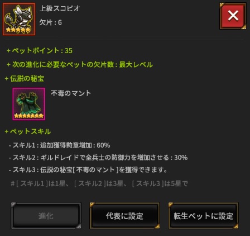The height and width of the screenshot is (236, 250).
Task: Click スキル2 ギルドレイド防御力 30% entry
Action: 98,158
